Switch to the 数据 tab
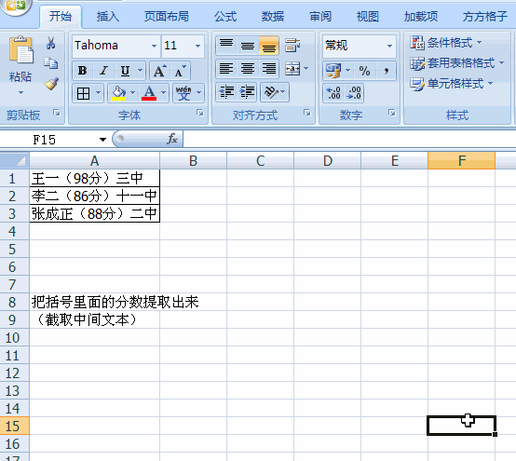 273,17
